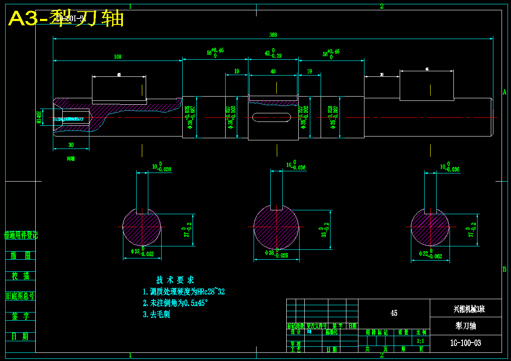Click the '工艺' row label
Screen dimensions: 511x361
pos(296,349)
